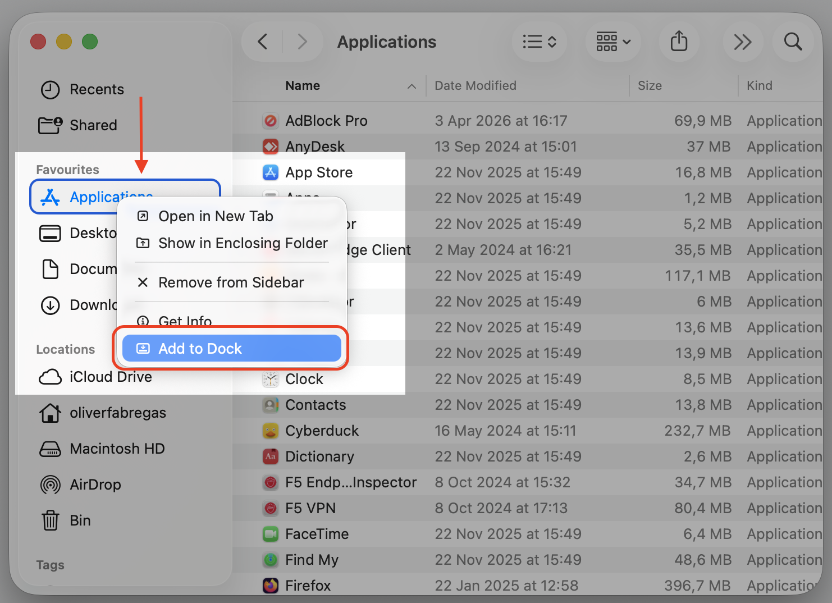
Task: Click the Locations section heading
Action: click(65, 349)
